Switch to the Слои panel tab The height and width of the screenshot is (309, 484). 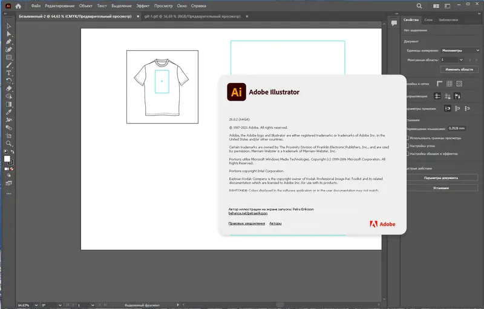428,20
